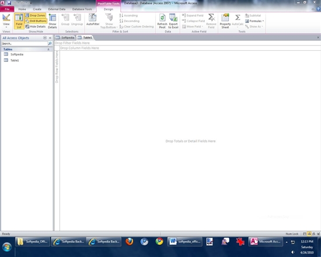The height and width of the screenshot is (257, 321).
Task: Click Clear Custom Ordering
Action: (137, 26)
